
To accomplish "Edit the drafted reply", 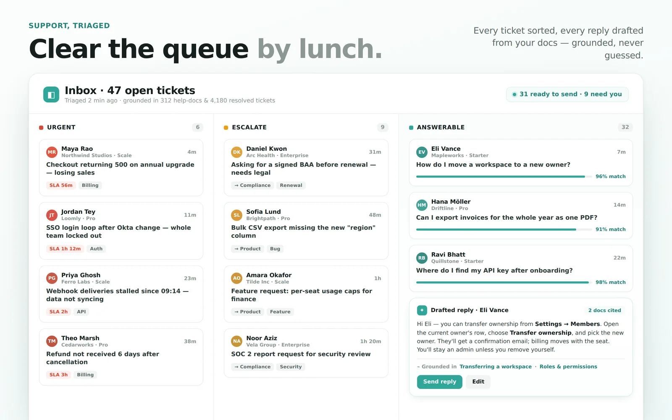I will point(478,382).
